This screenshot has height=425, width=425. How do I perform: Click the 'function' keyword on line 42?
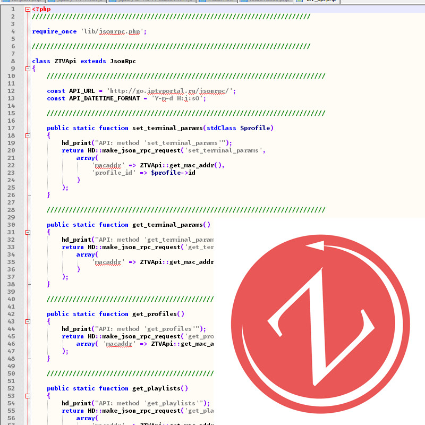pyautogui.click(x=114, y=314)
